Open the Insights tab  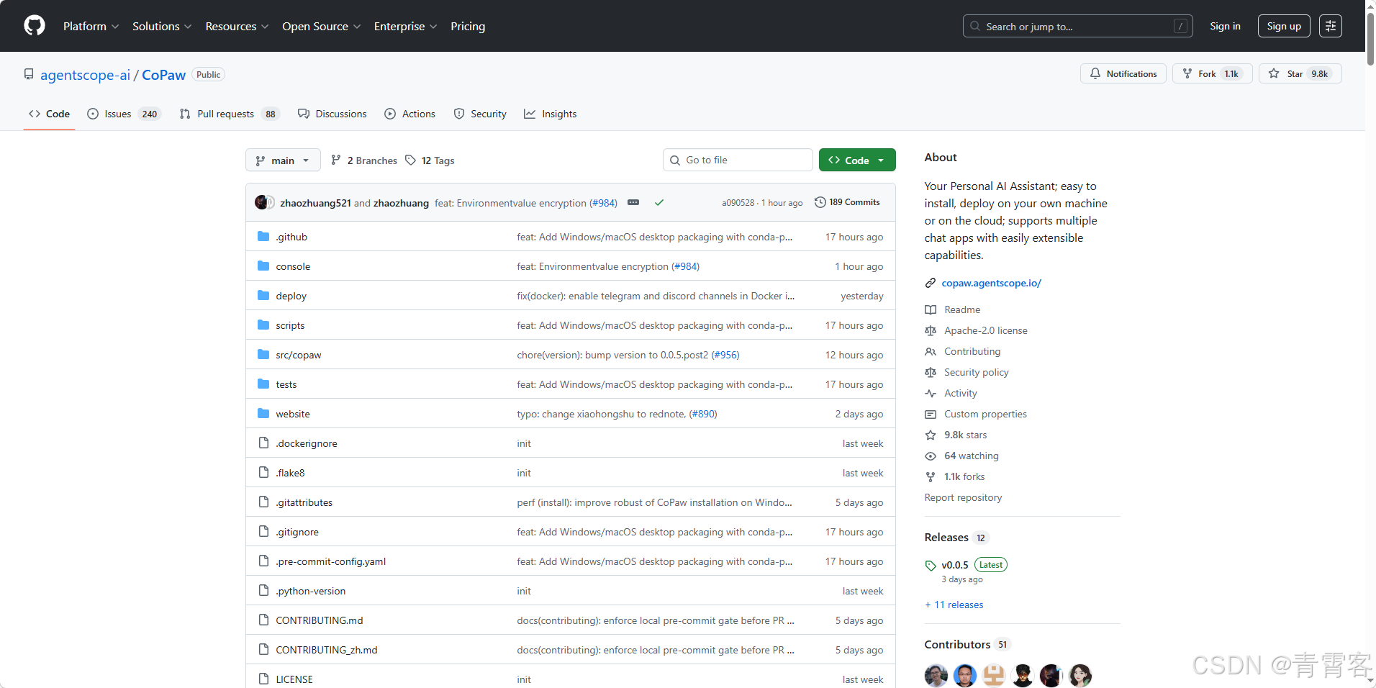click(551, 114)
